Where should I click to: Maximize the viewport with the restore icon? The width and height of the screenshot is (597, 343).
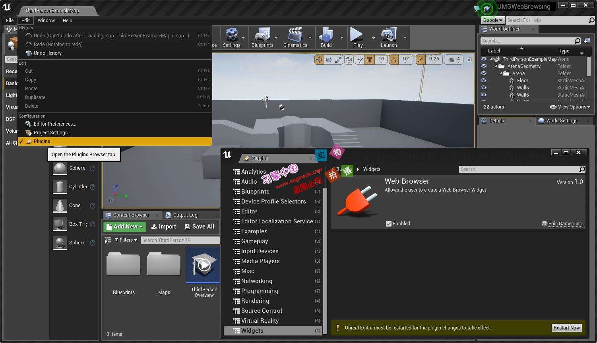(x=469, y=60)
